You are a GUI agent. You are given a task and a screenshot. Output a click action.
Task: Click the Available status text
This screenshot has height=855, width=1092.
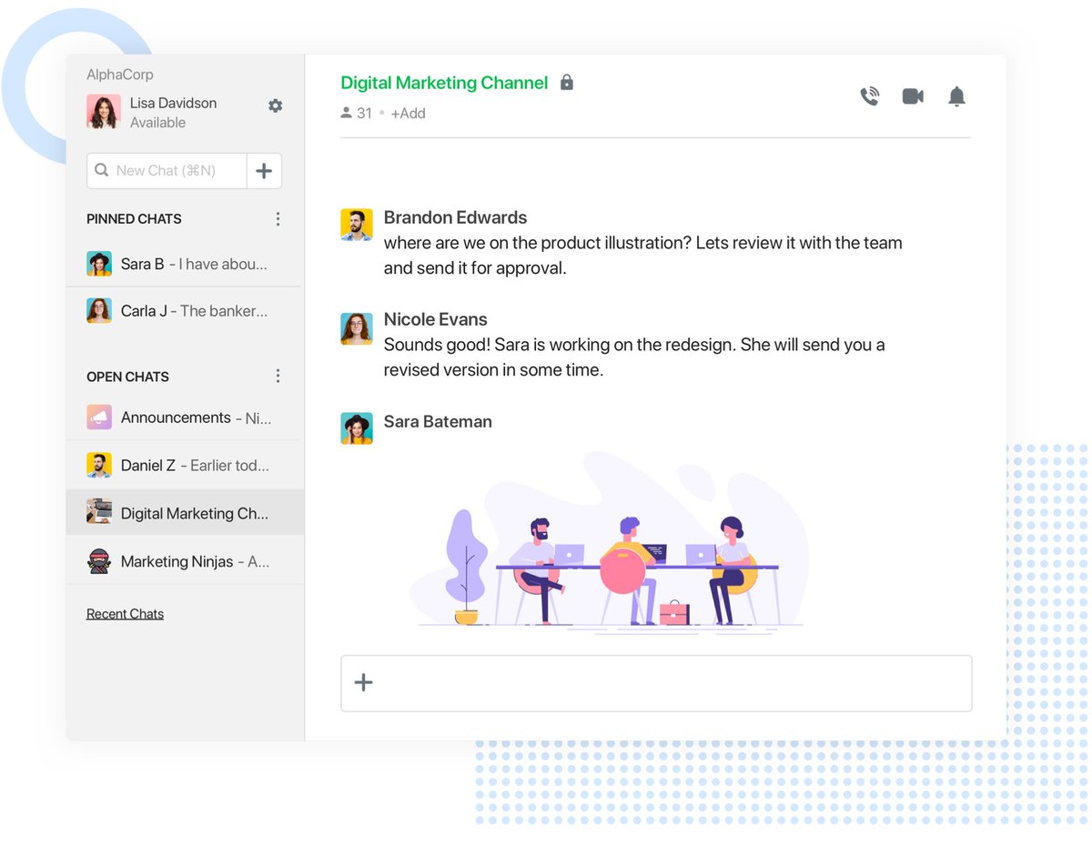coord(157,123)
